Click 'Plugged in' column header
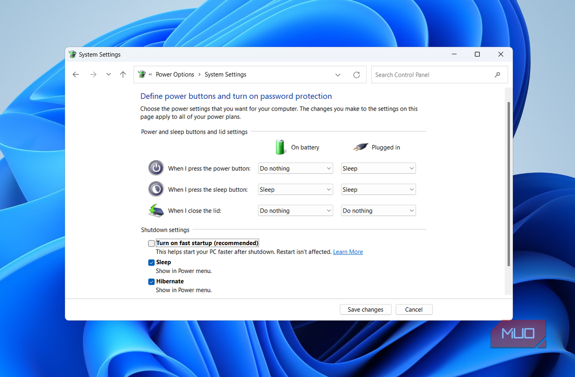This screenshot has height=377, width=575. (386, 147)
